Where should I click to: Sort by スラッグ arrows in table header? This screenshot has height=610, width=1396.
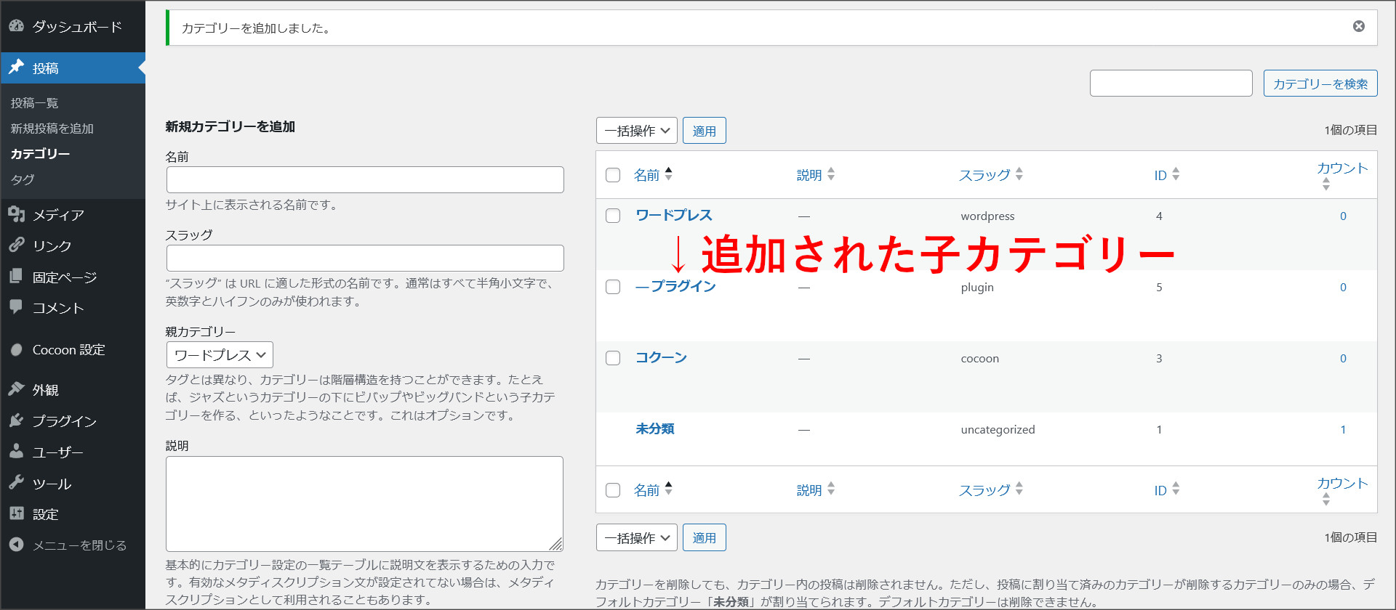pyautogui.click(x=1019, y=174)
